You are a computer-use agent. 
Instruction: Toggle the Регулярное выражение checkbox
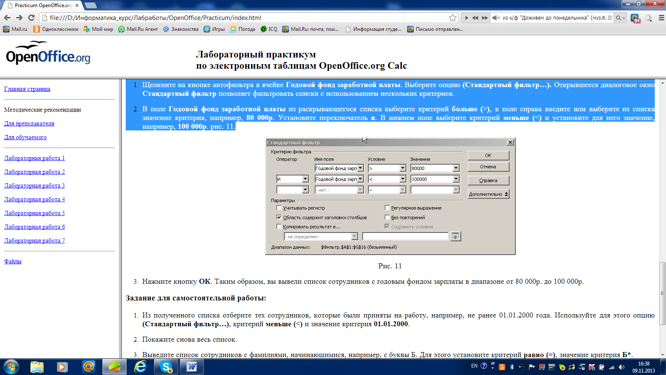pyautogui.click(x=387, y=207)
